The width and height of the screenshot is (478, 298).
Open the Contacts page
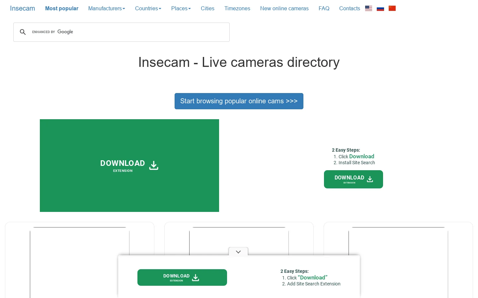pos(350,8)
